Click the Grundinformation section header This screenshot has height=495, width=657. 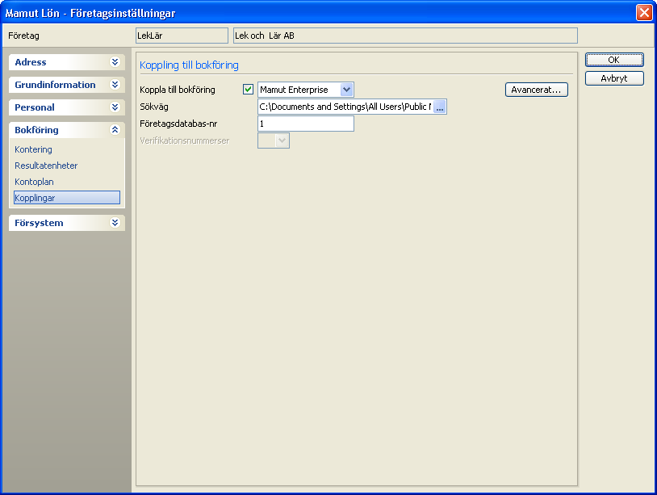click(67, 85)
